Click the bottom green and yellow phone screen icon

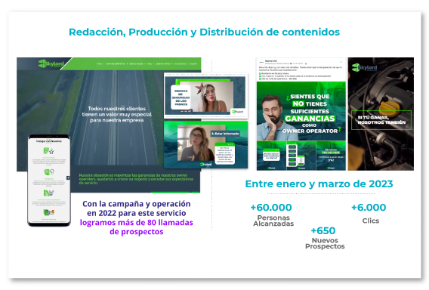(x=49, y=212)
